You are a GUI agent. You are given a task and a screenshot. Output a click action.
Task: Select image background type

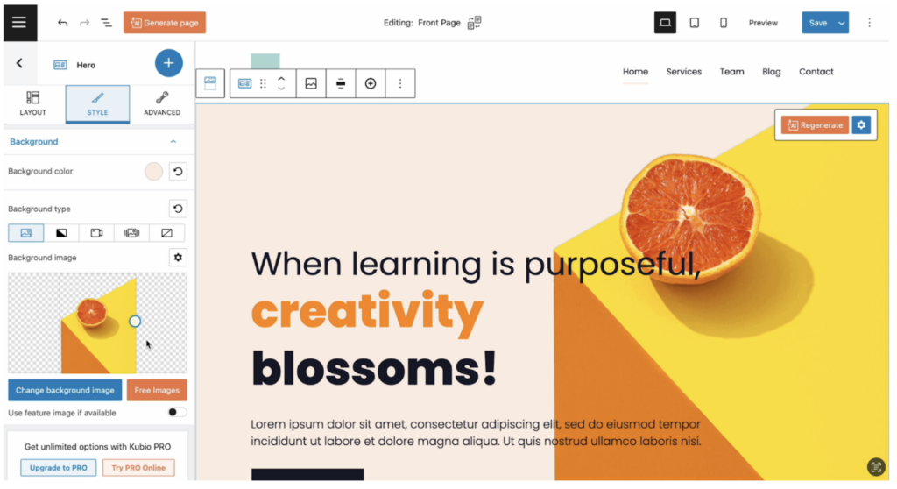point(26,233)
